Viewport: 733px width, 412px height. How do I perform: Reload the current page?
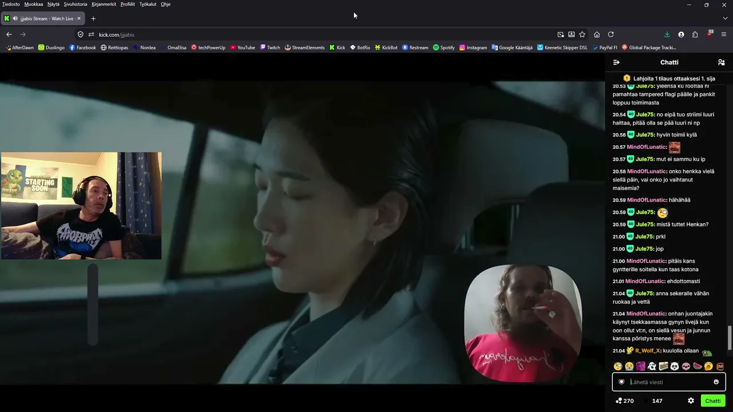click(611, 34)
